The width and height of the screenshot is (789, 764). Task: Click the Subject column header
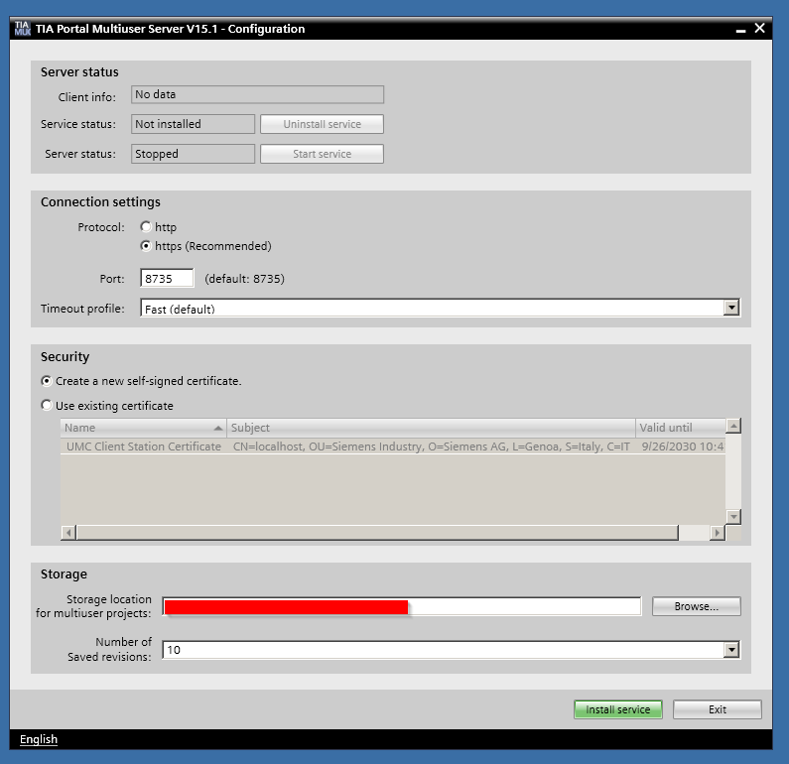[431, 428]
